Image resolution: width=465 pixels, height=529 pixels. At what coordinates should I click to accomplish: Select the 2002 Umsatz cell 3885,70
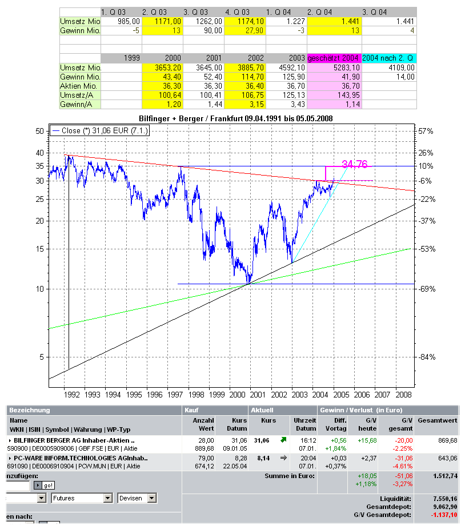click(x=245, y=67)
